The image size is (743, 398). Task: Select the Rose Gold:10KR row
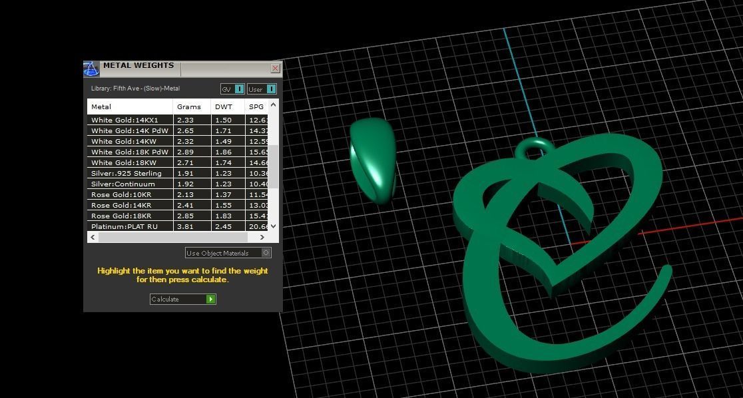click(178, 195)
